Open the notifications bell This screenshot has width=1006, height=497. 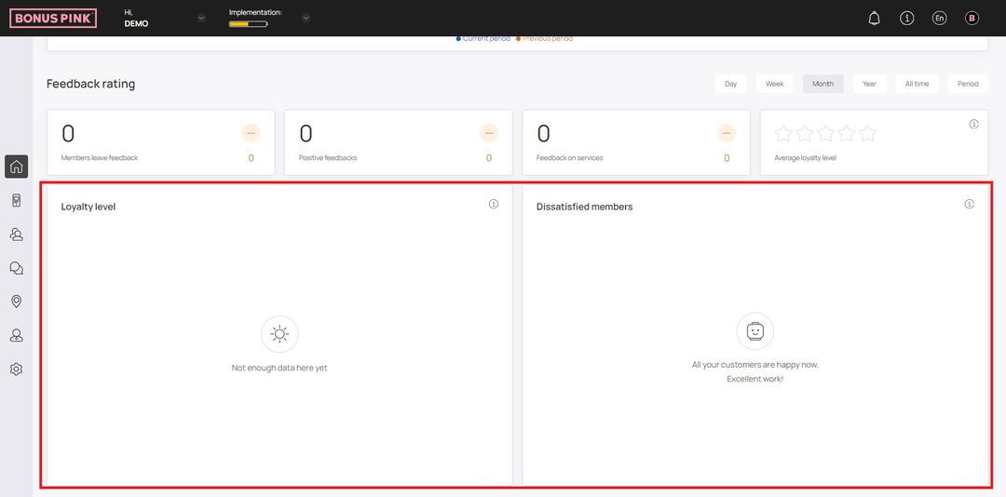(x=874, y=18)
